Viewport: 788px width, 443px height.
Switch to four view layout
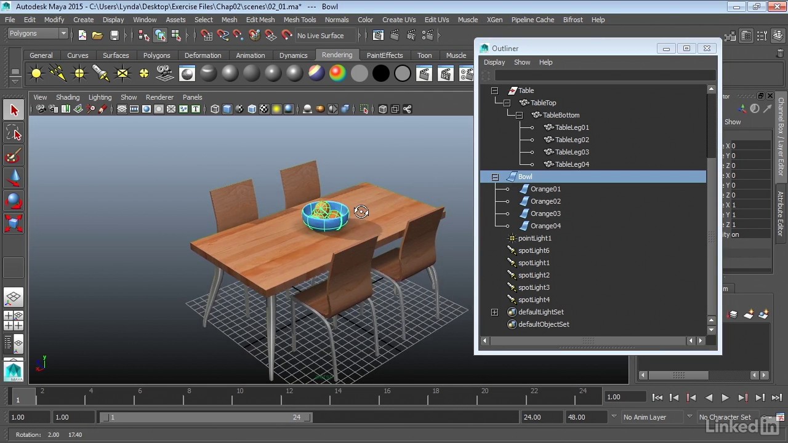coord(14,321)
